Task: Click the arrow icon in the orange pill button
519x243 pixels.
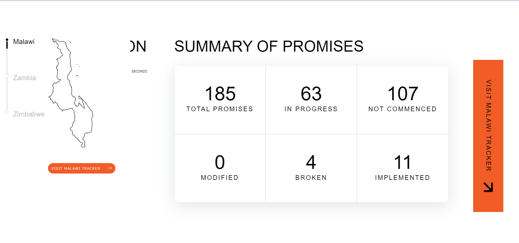Action: tap(110, 168)
